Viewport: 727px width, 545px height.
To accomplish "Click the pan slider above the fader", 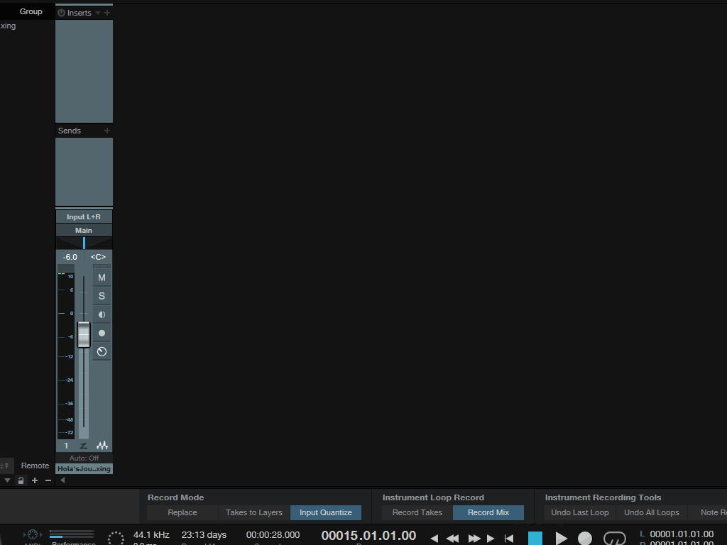I will coord(84,243).
